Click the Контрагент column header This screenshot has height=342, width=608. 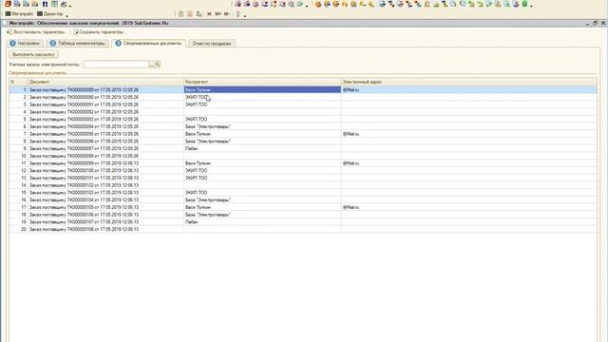pyautogui.click(x=262, y=82)
